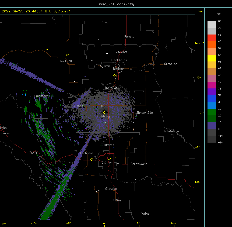Click the Didsbury town label
Image resolution: width=232 pixels, height=227 pixels.
pyautogui.click(x=103, y=116)
